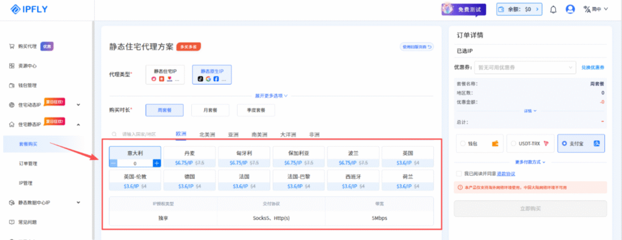Click the grid icon beside 资源中心
622x240 pixels.
point(12,65)
